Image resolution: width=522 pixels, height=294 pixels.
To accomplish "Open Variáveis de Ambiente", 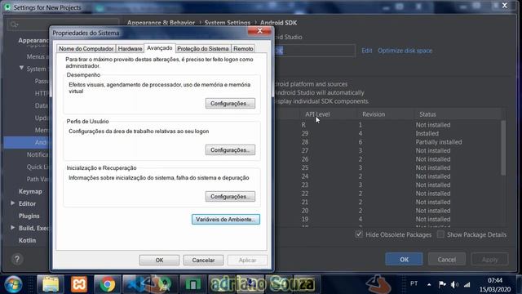I will (x=226, y=220).
